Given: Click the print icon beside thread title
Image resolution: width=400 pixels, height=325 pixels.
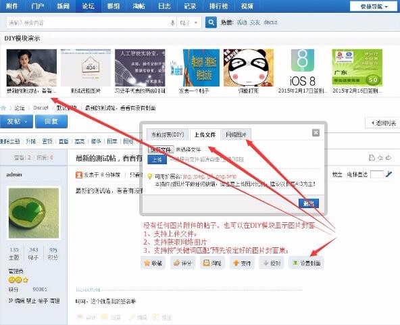Looking at the screenshot, I should point(372,158).
